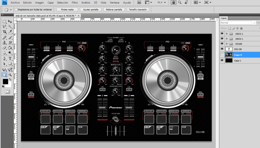Show the Capa 0 layer
The width and height of the screenshot is (260, 148).
222,55
